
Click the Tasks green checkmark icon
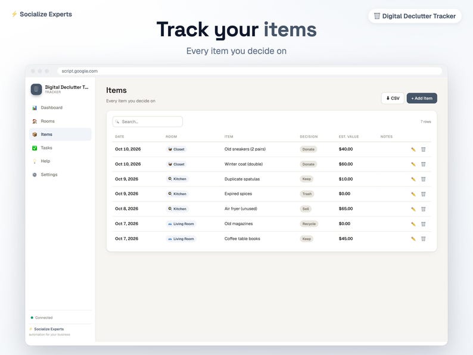coord(35,148)
